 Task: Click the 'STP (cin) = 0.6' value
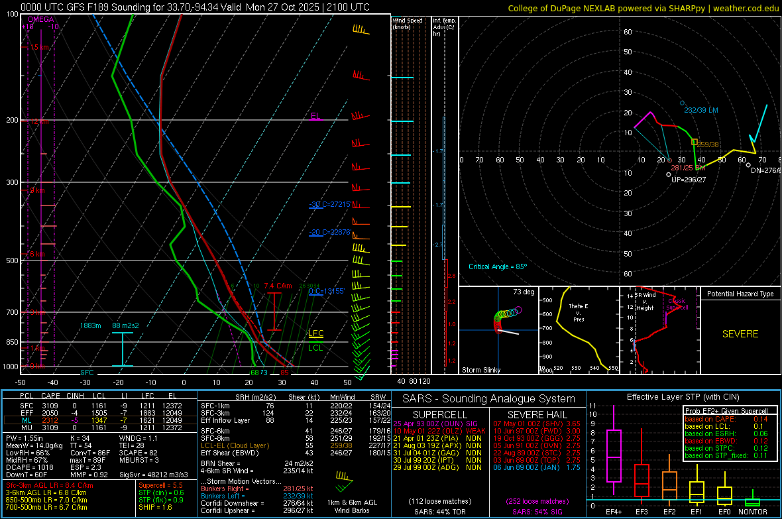pyautogui.click(x=161, y=492)
